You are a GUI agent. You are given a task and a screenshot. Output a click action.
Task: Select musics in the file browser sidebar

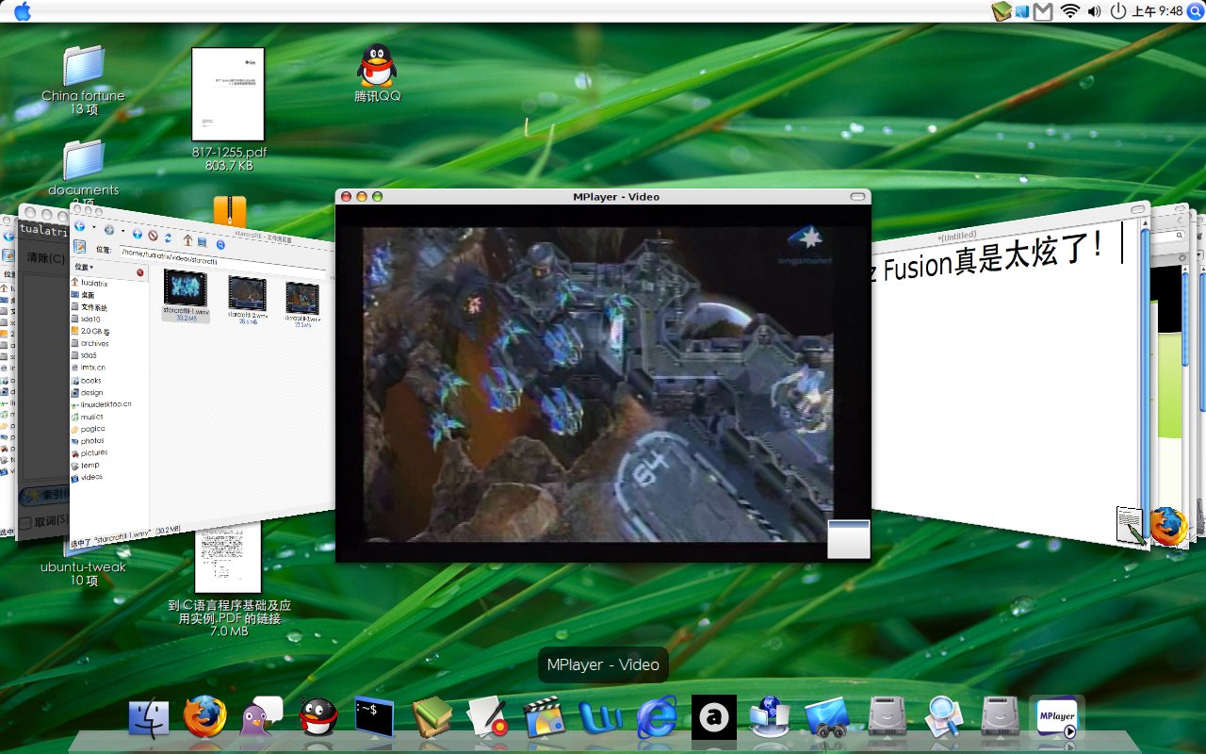pos(89,416)
